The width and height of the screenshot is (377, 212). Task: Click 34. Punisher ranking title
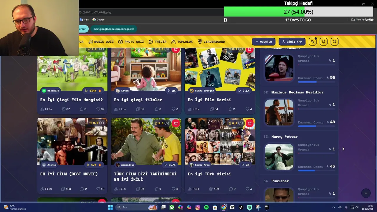pos(276,181)
